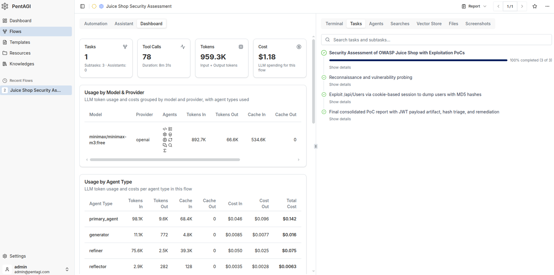Screen dimensions: 554x275
Task: Open recent flow Juice Shop Security As...
Action: [x=36, y=90]
